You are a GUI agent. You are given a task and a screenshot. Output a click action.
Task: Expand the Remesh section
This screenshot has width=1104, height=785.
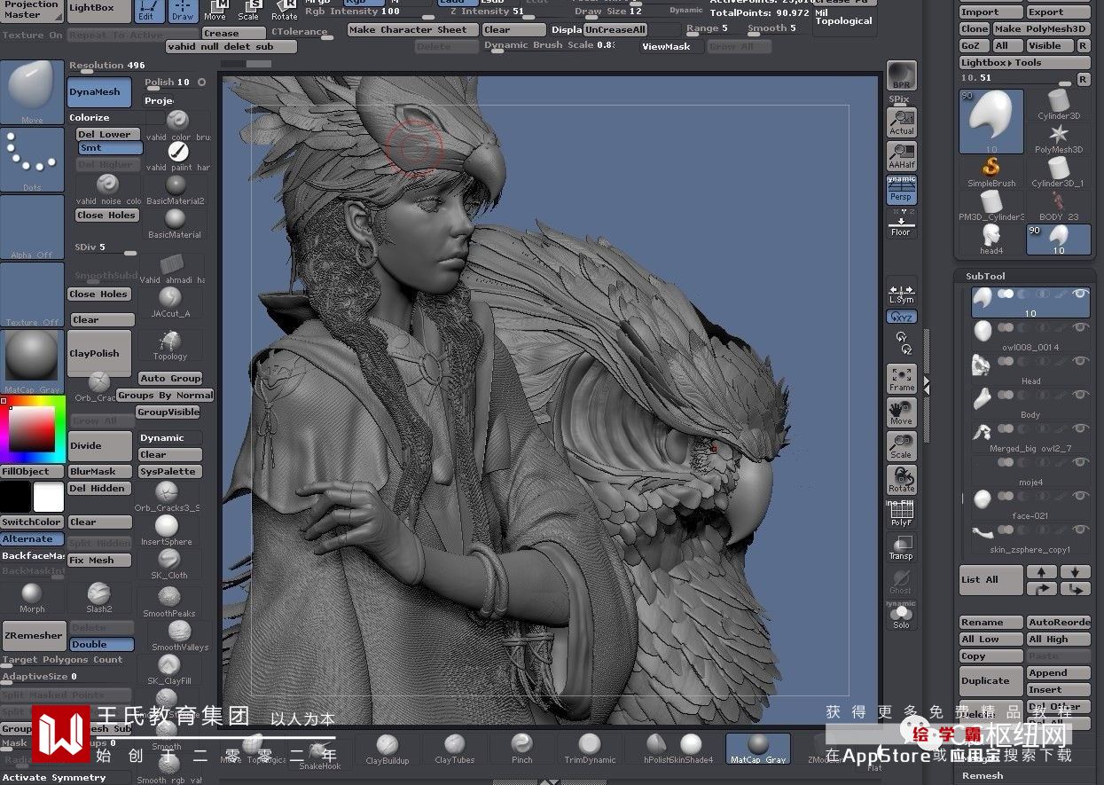click(983, 775)
